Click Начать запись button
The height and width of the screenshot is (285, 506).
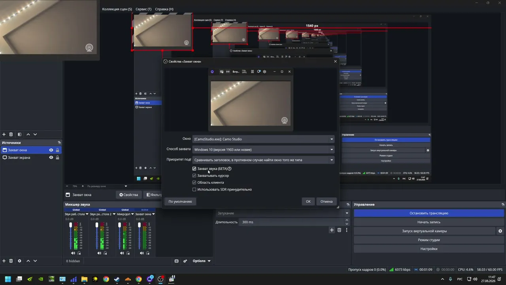(x=429, y=222)
